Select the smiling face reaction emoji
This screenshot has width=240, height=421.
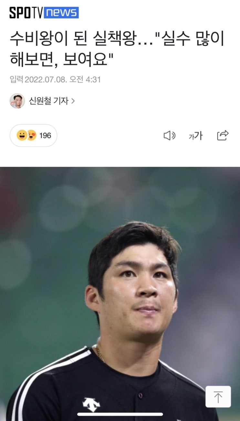click(x=22, y=136)
